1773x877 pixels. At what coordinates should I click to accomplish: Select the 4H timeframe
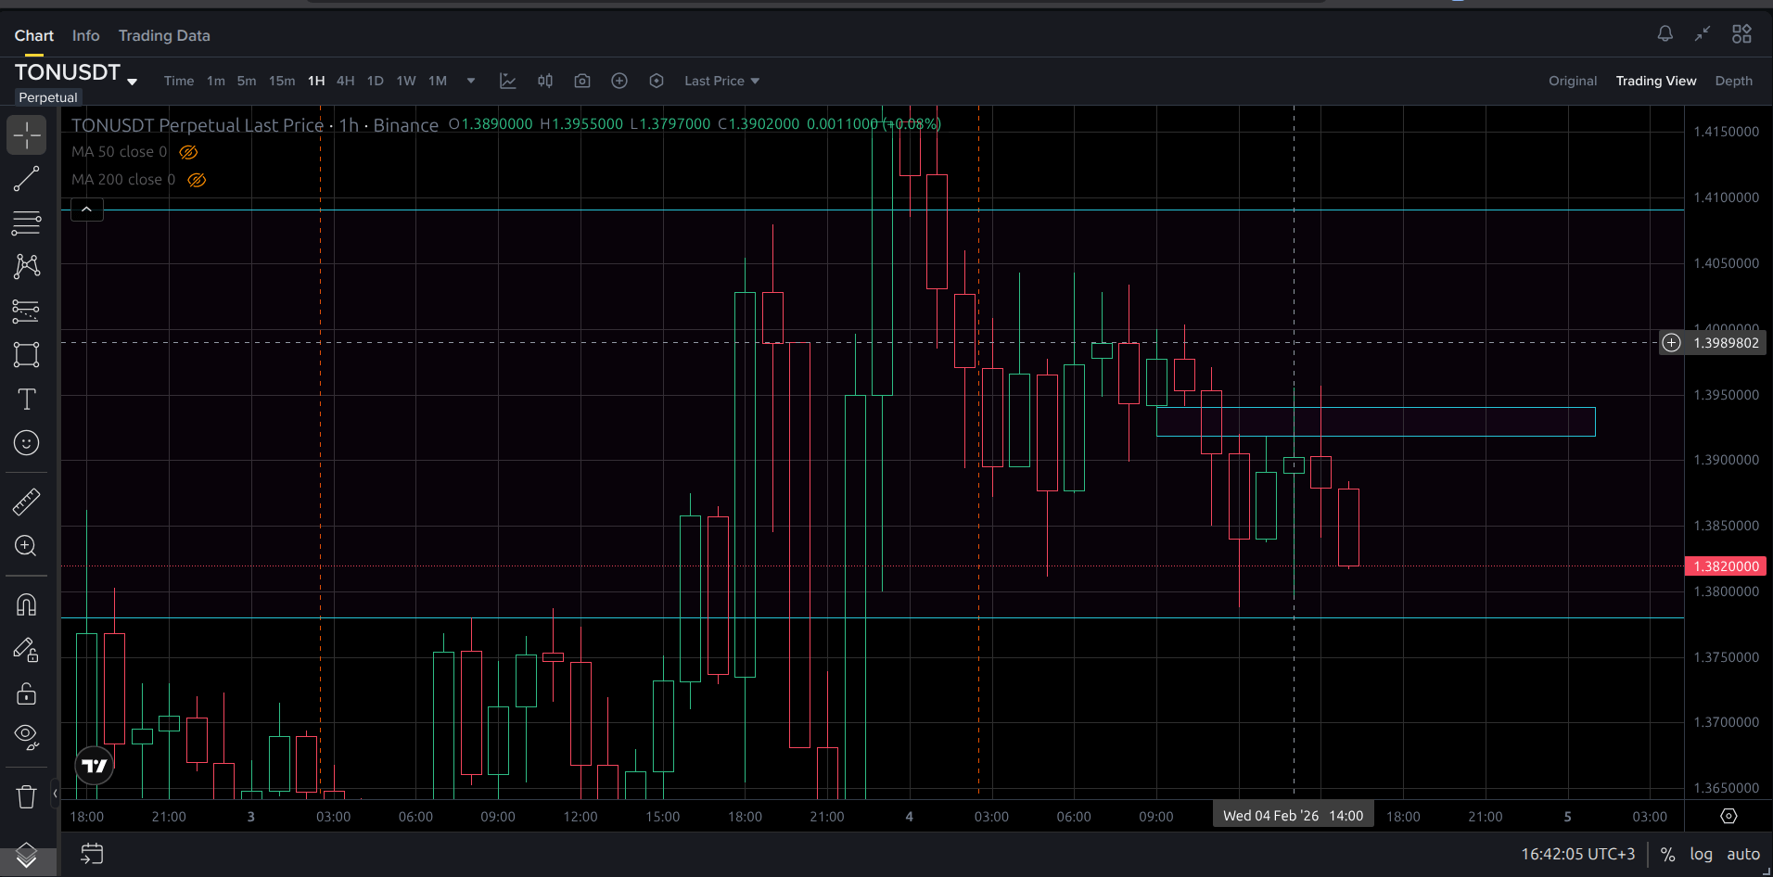pos(345,81)
